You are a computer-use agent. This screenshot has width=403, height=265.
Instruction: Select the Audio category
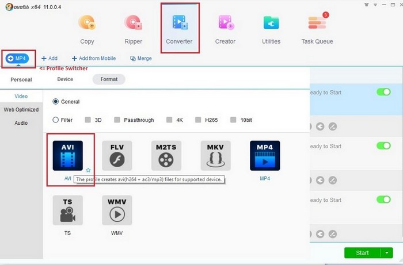click(21, 123)
